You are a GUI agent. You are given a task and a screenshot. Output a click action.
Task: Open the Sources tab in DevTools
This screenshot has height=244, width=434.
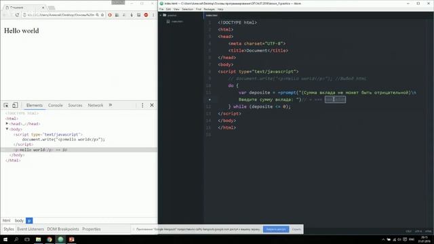(x=75, y=105)
